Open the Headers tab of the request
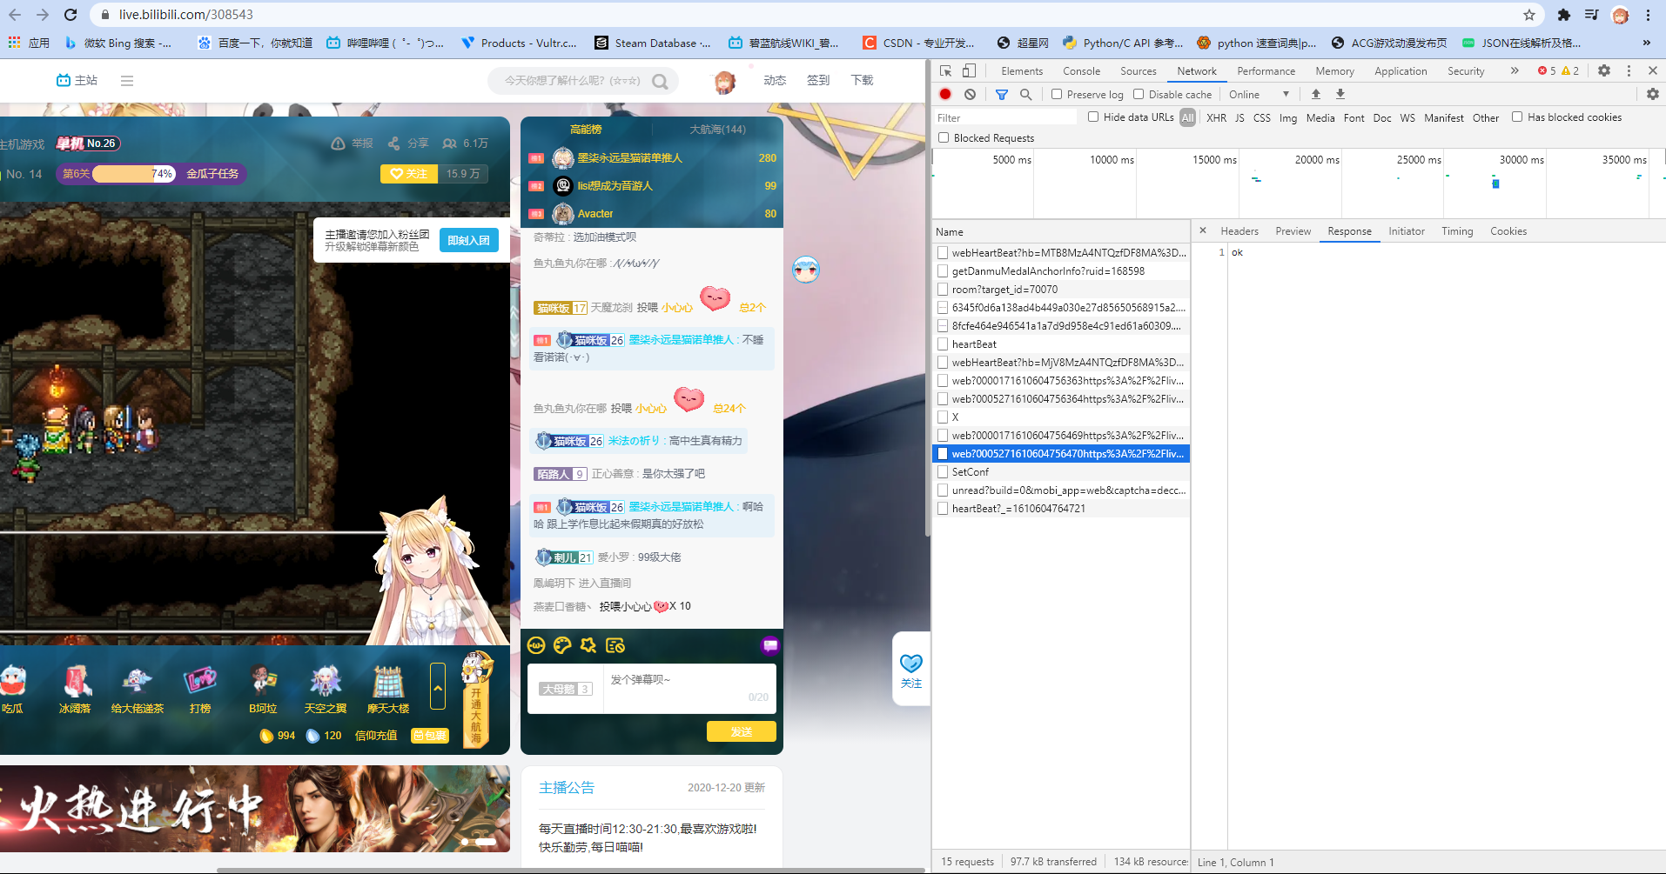This screenshot has width=1666, height=874. point(1239,230)
